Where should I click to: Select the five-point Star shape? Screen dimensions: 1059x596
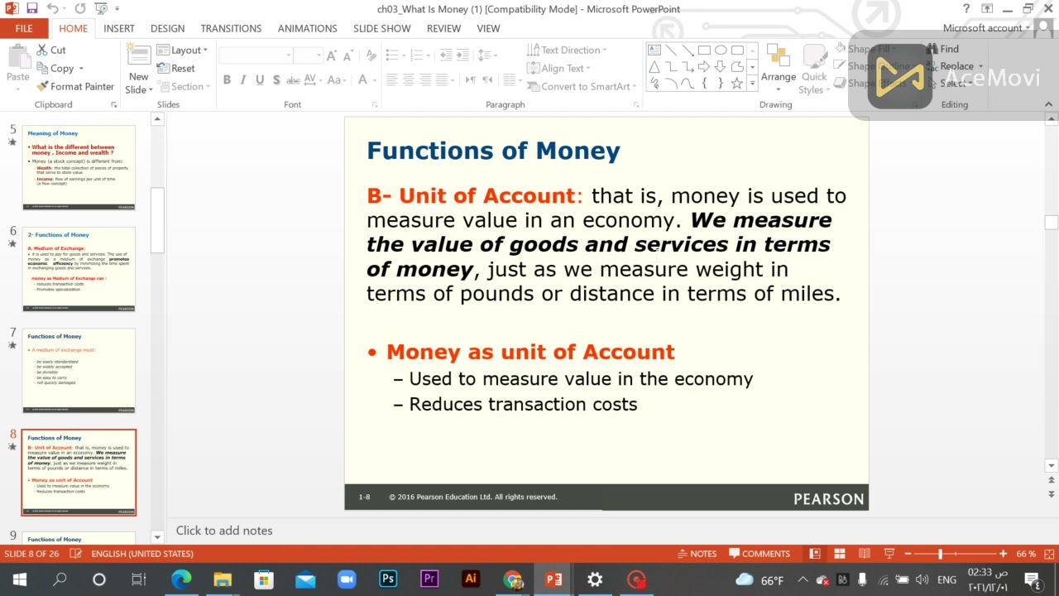tap(736, 84)
